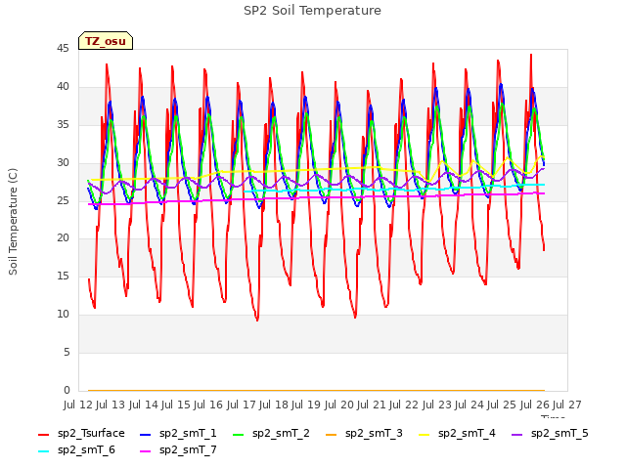
Task: Click the Jul 16 x-axis tick label
Action: 208,405
